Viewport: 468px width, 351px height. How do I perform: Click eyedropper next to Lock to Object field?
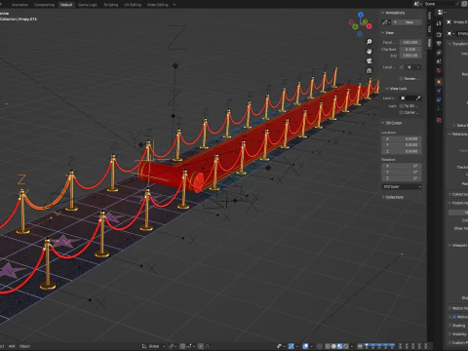point(418,97)
